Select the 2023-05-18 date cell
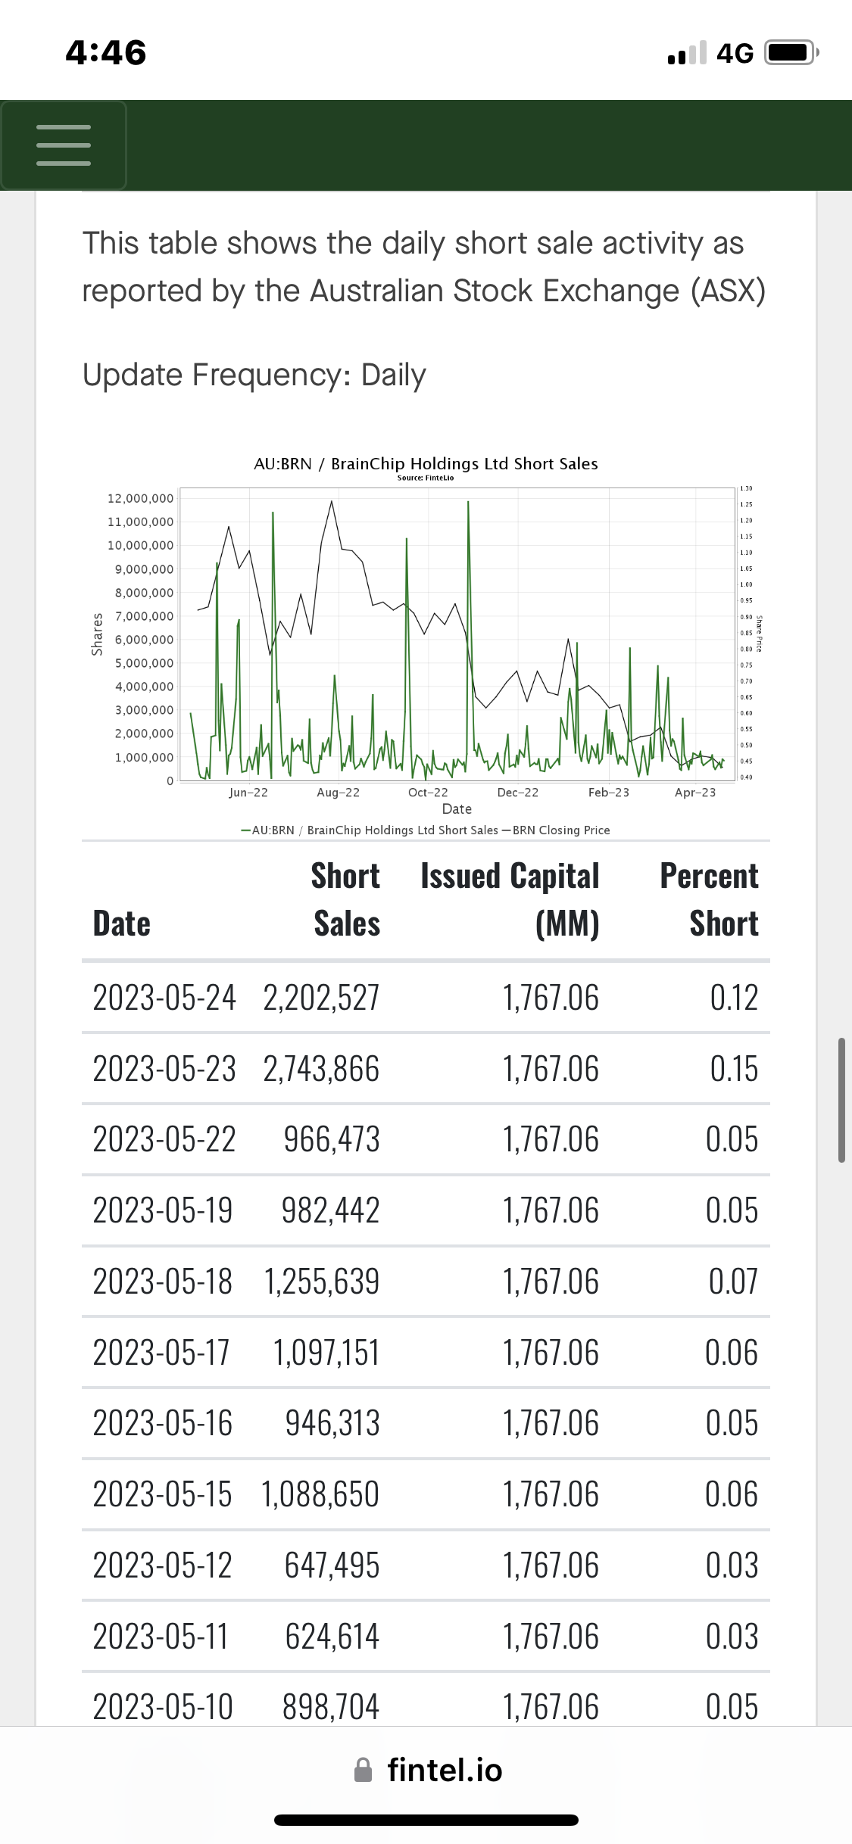 (x=163, y=1281)
